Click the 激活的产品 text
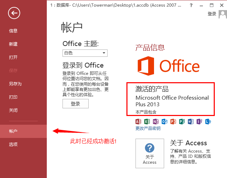This screenshot has height=178, width=227. (152, 89)
